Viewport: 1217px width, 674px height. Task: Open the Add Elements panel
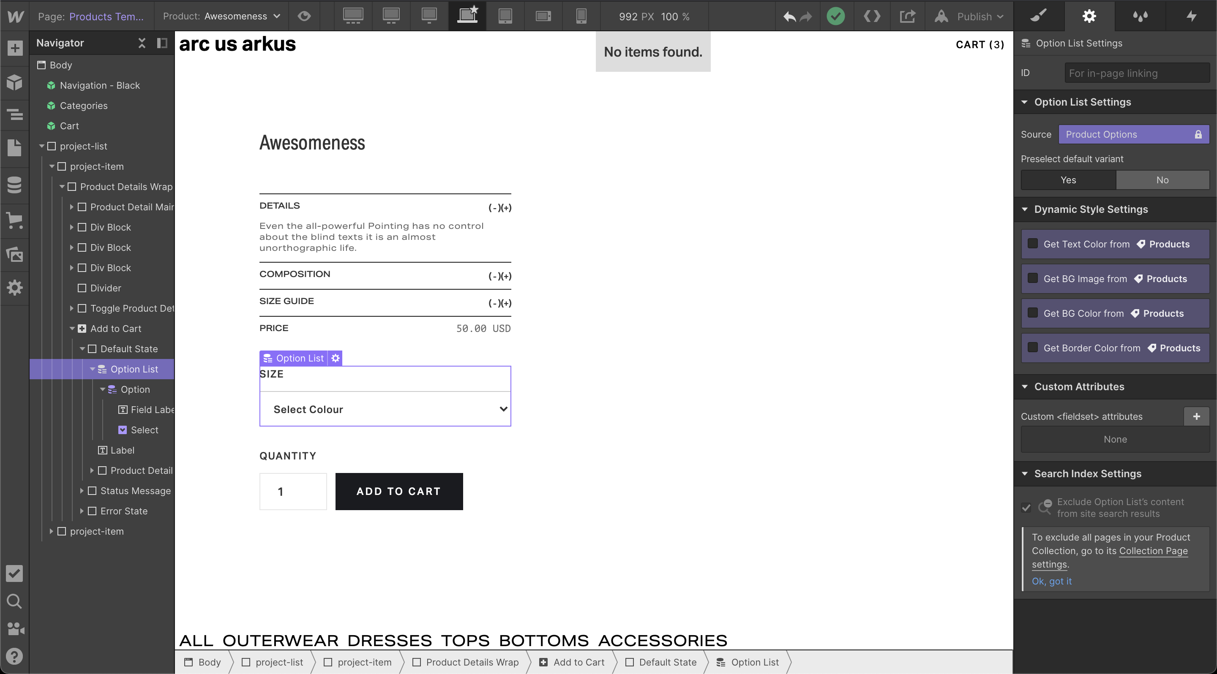pyautogui.click(x=15, y=48)
